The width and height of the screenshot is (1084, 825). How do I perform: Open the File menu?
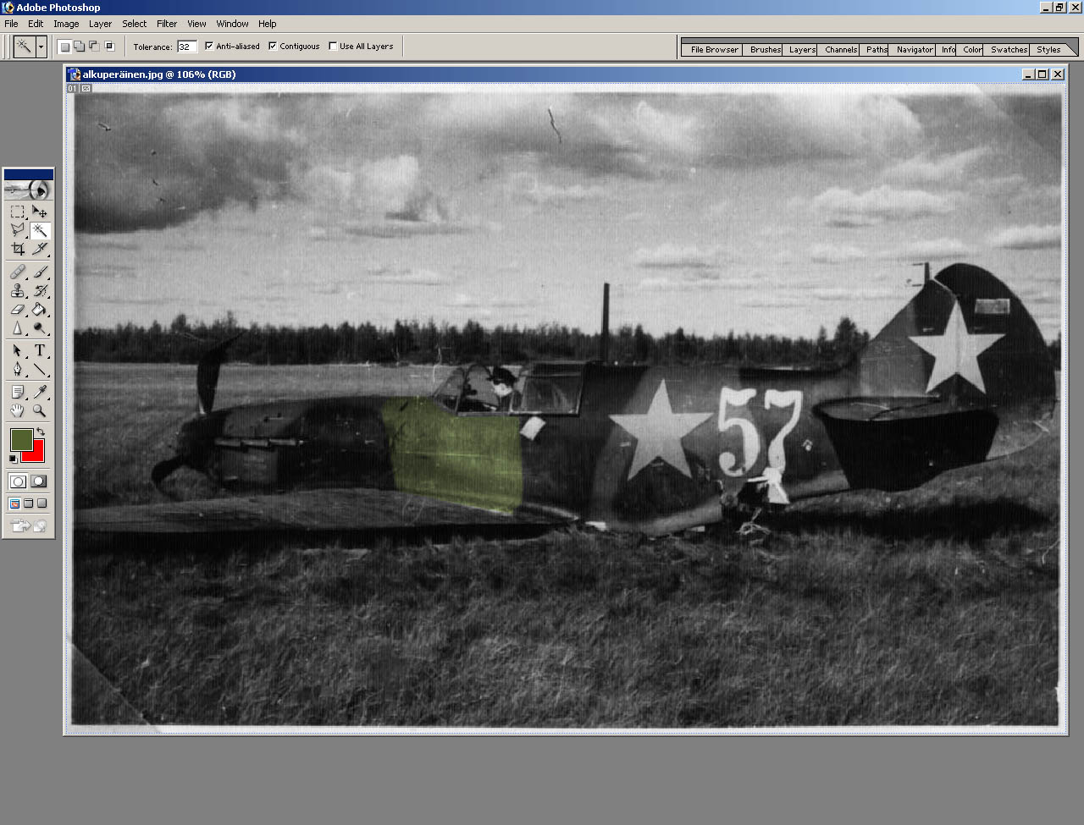coord(12,24)
